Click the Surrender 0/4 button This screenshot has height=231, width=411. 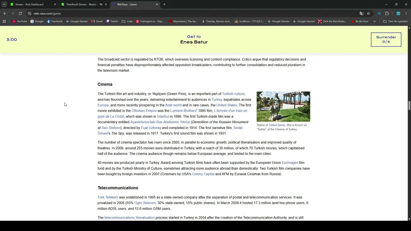pyautogui.click(x=386, y=39)
